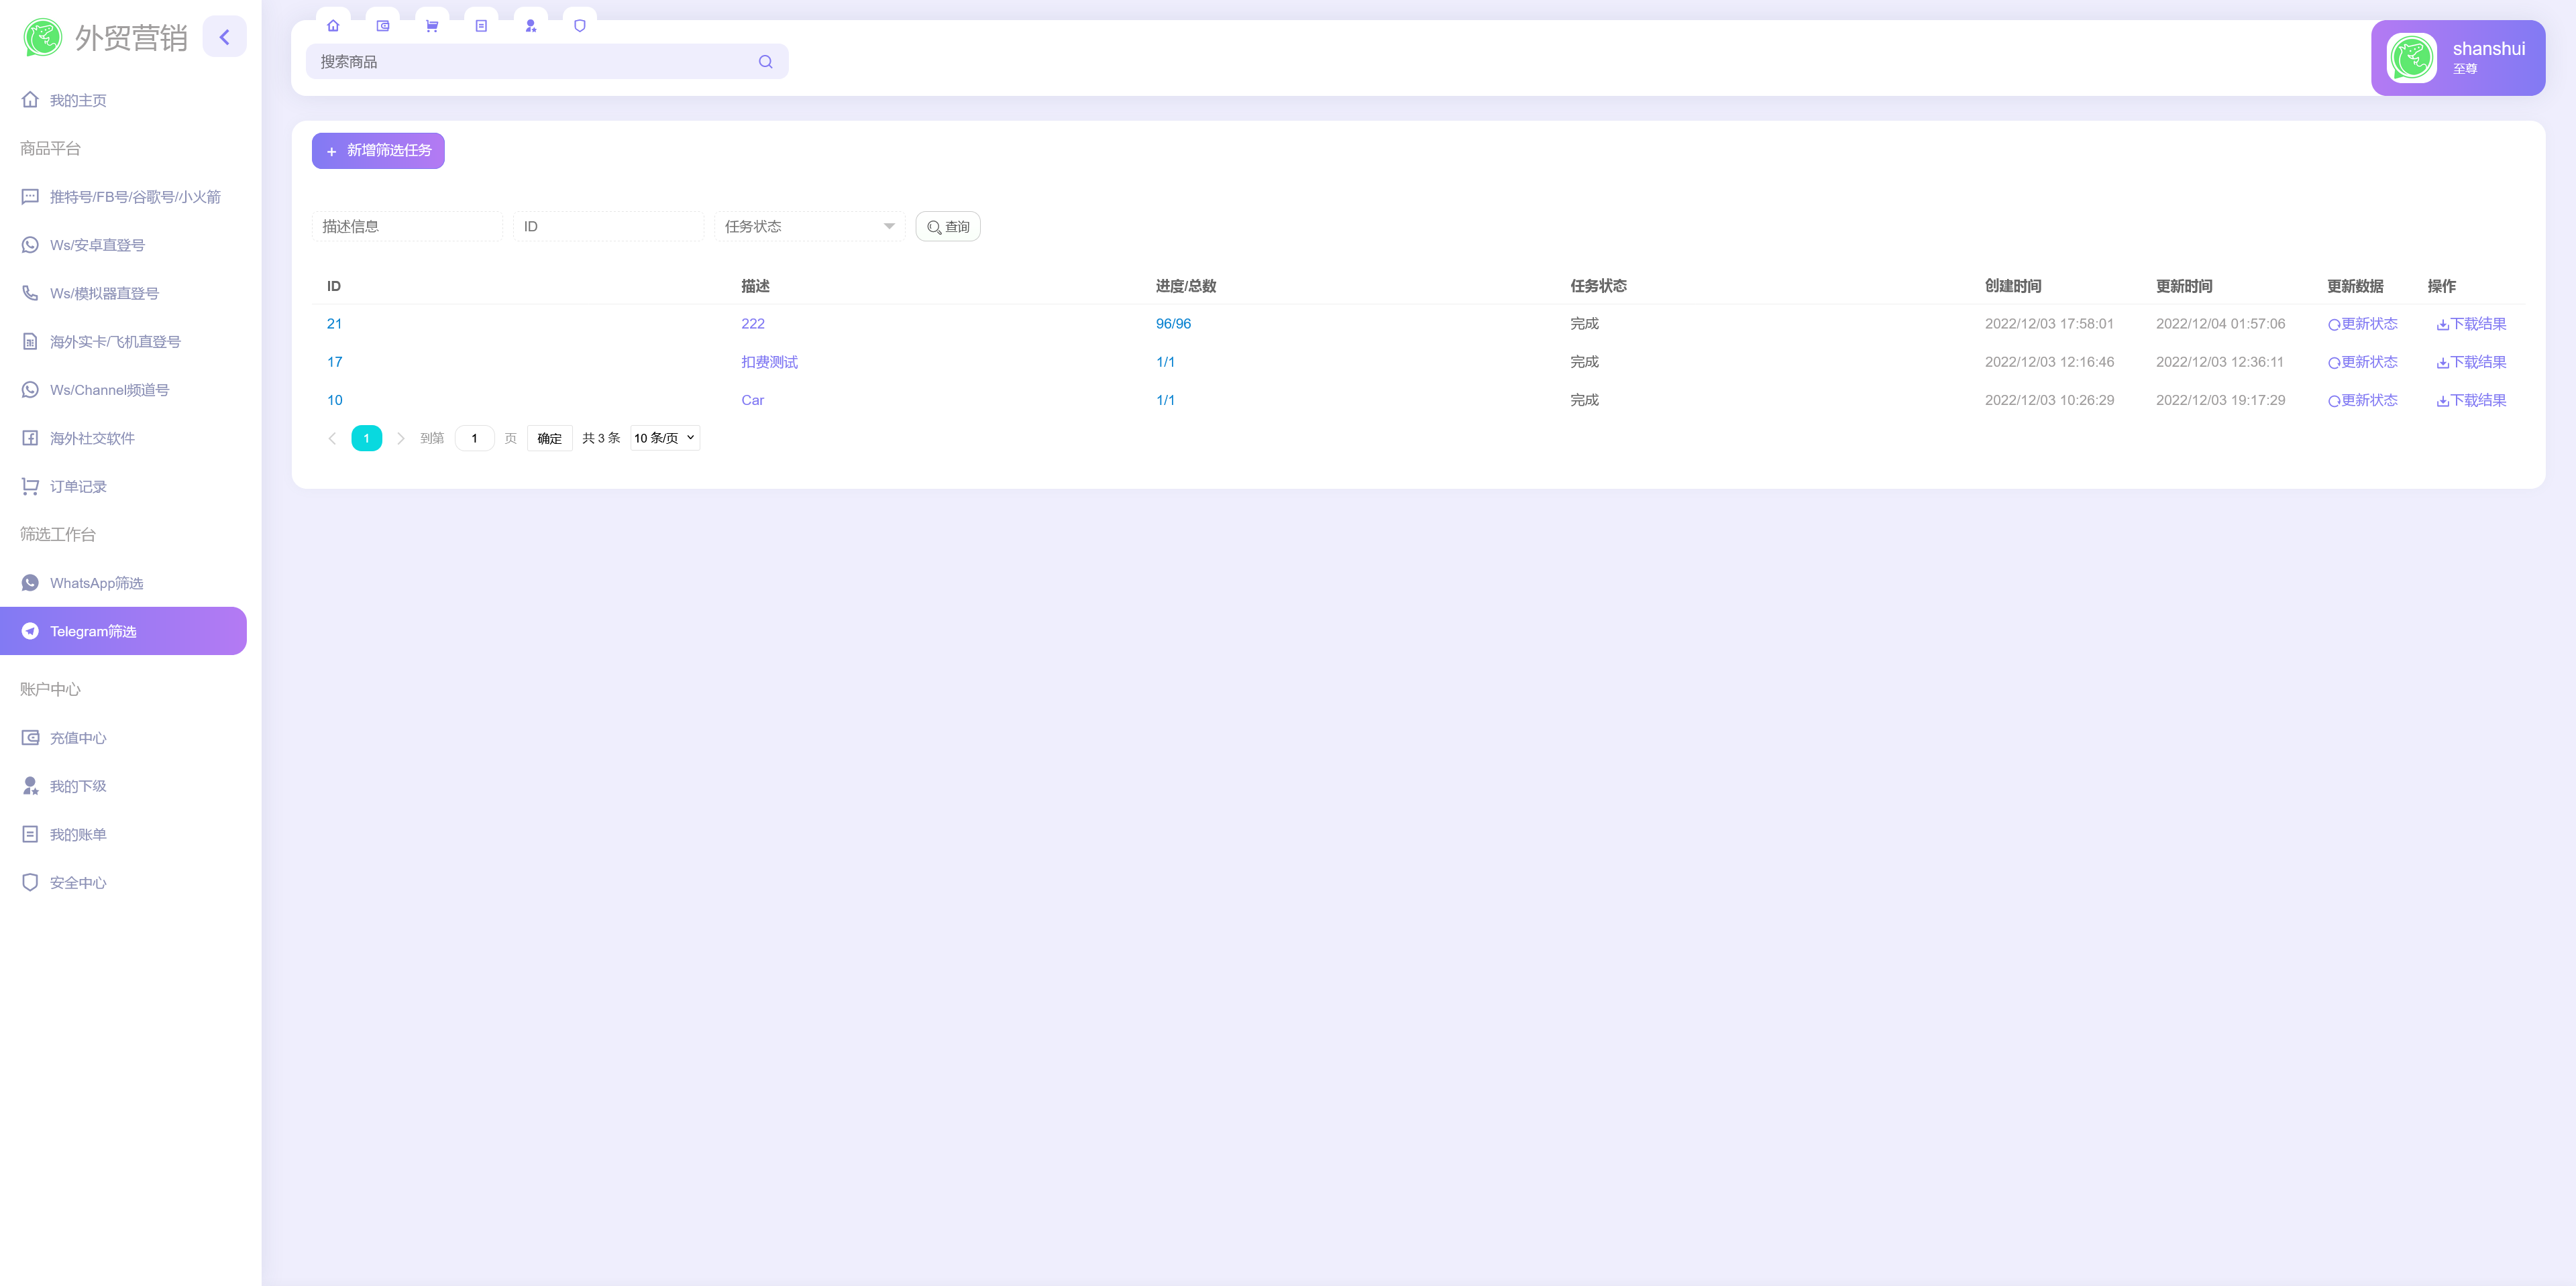Click the billing document icon in top toolbar
The image size is (2576, 1286).
tap(482, 25)
